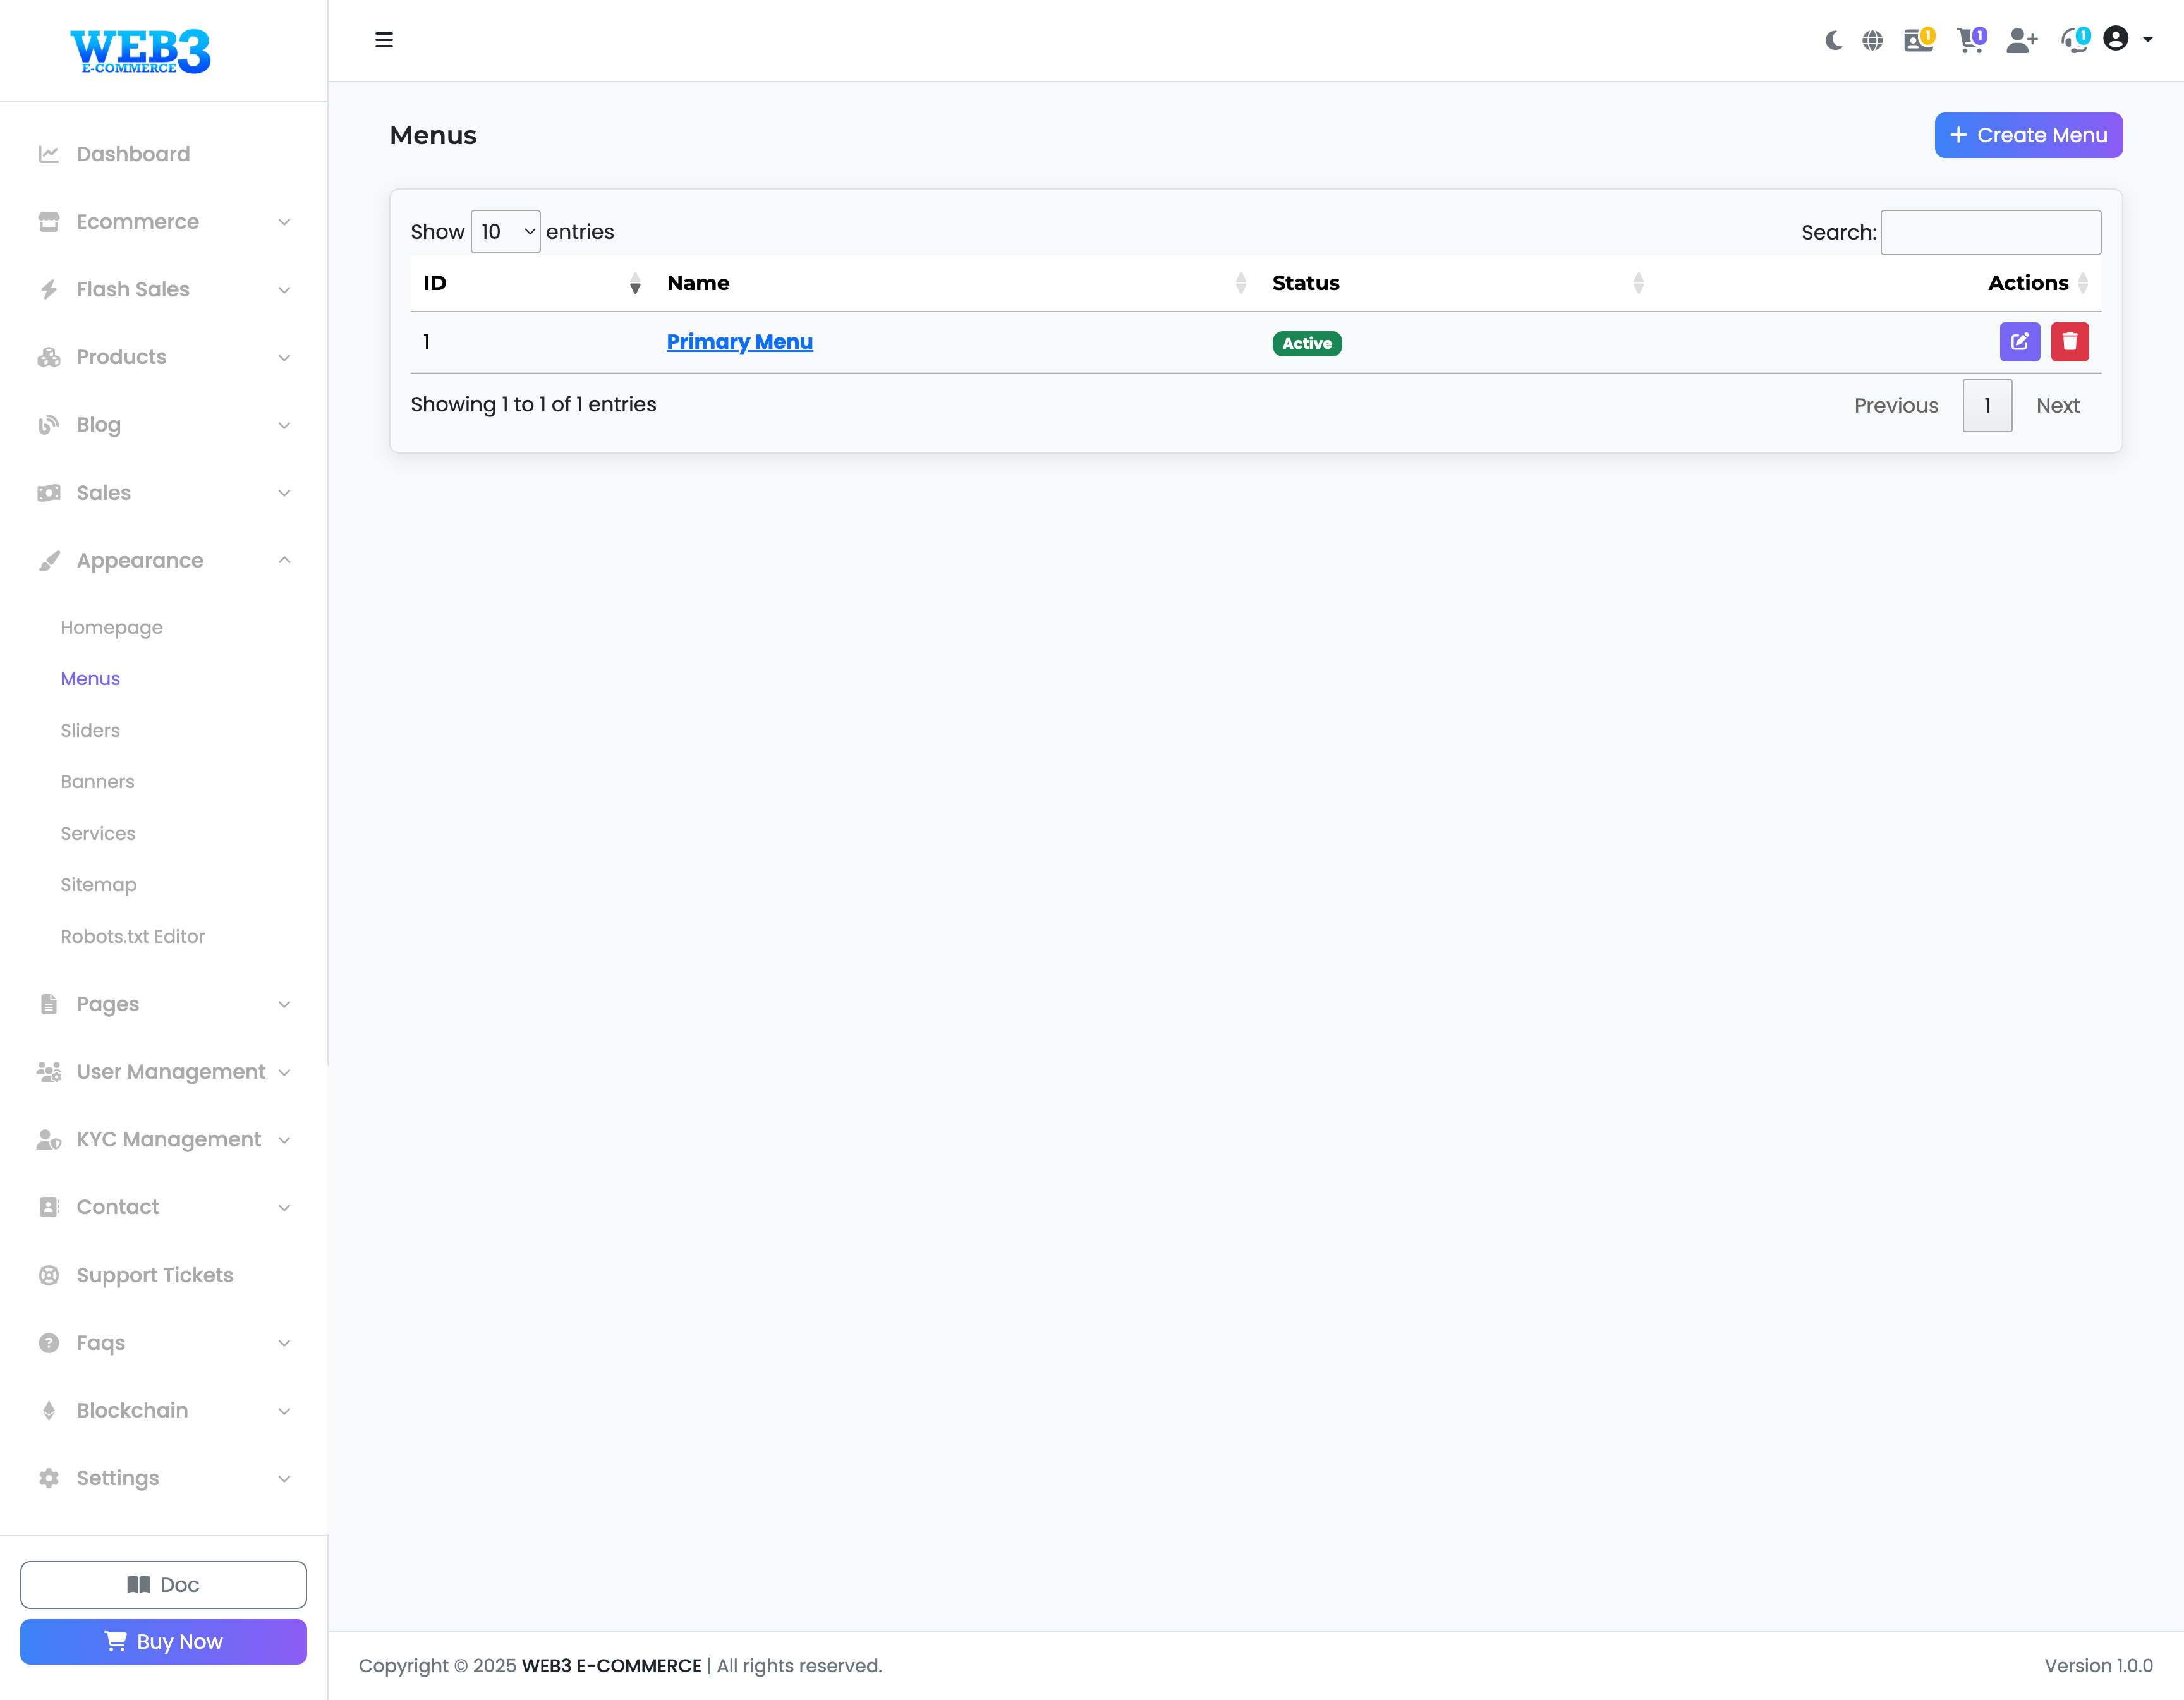Image resolution: width=2184 pixels, height=1700 pixels.
Task: Click the add user icon in header
Action: [2021, 40]
